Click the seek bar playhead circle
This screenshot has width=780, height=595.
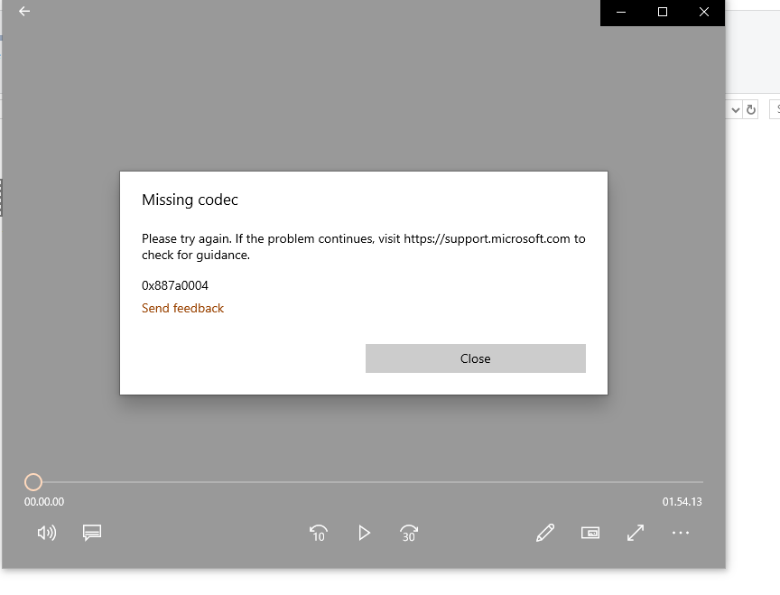pyautogui.click(x=33, y=481)
